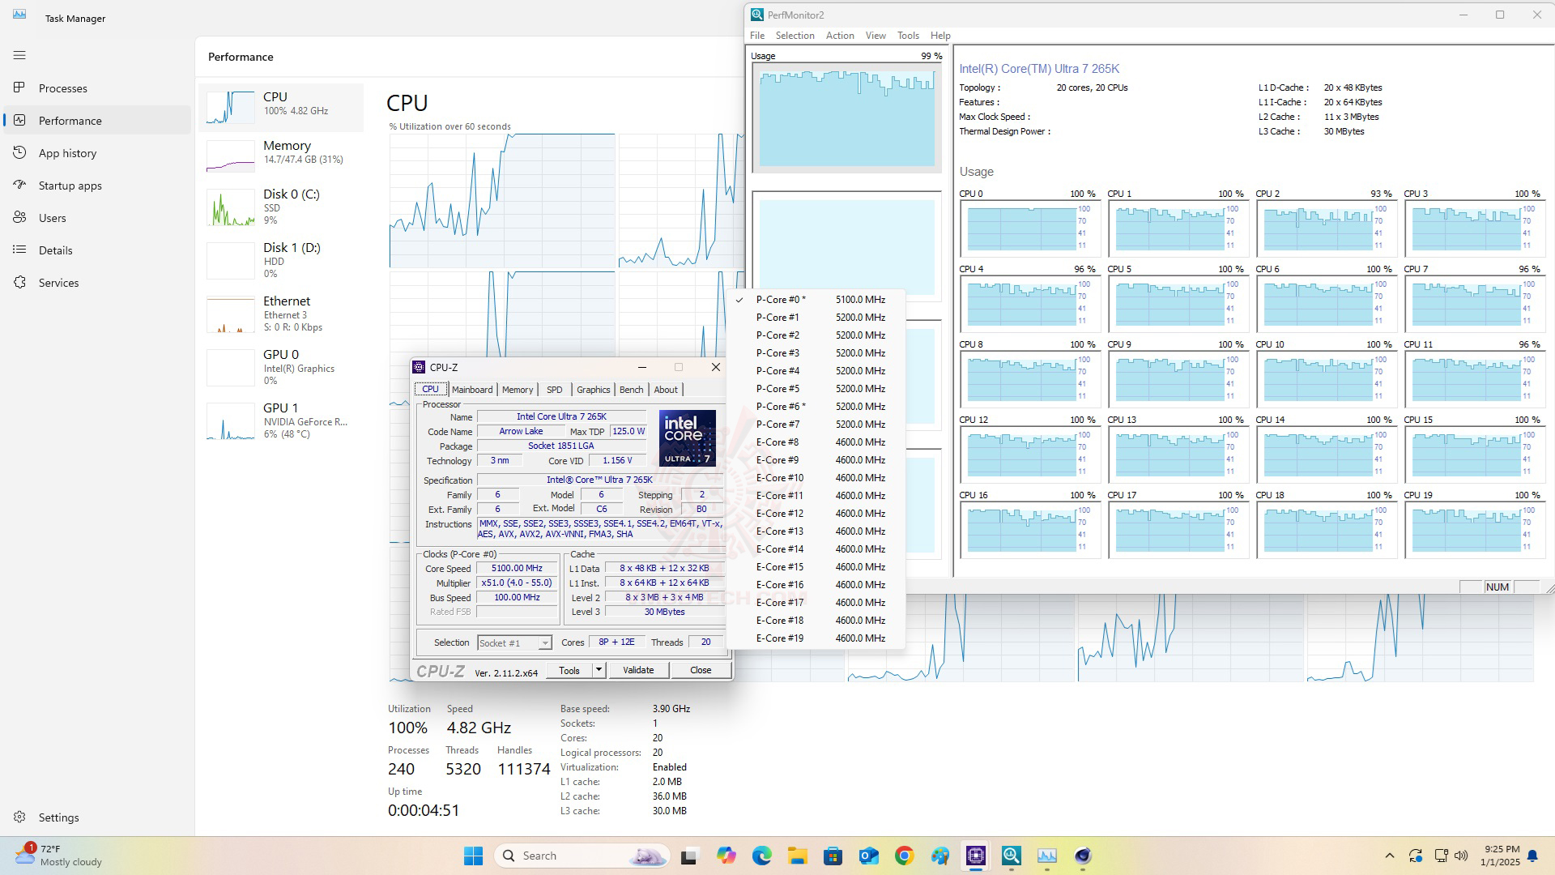The width and height of the screenshot is (1555, 875).
Task: Click the Performance icon in Task Manager sidebar
Action: pos(19,120)
